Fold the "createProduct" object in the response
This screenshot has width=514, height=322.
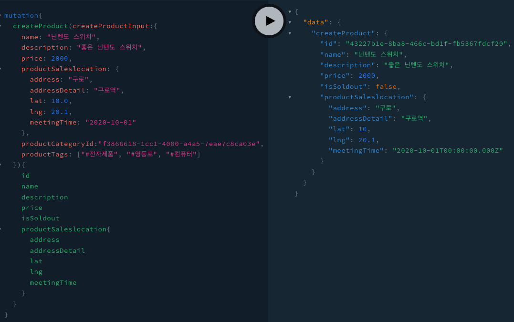point(290,33)
